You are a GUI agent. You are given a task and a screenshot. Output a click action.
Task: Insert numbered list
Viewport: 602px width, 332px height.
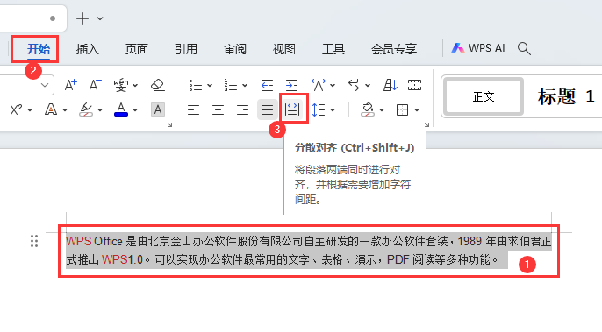(231, 85)
